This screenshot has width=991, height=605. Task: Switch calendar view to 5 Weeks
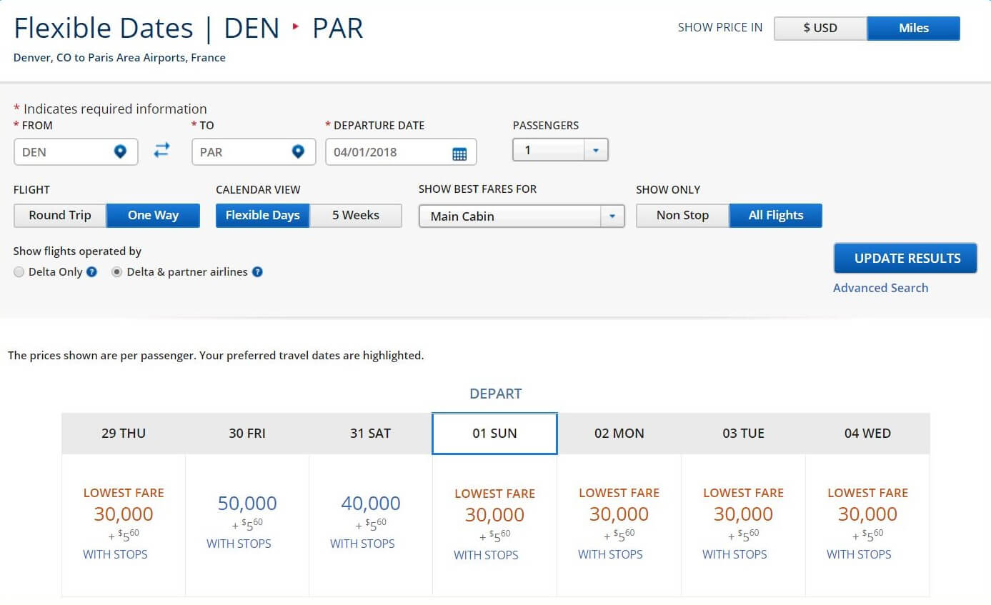click(x=355, y=215)
